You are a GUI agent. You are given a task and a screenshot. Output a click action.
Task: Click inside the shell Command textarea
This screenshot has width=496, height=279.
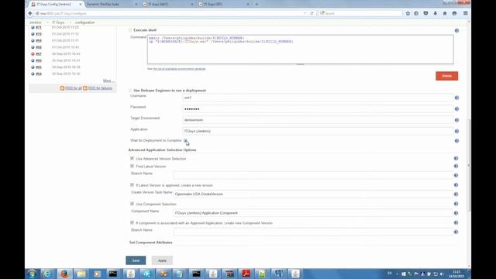click(300, 50)
